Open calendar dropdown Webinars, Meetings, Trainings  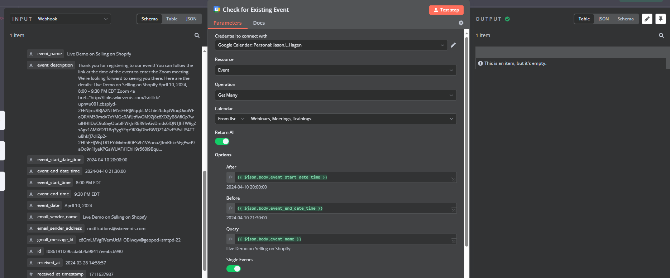click(352, 119)
